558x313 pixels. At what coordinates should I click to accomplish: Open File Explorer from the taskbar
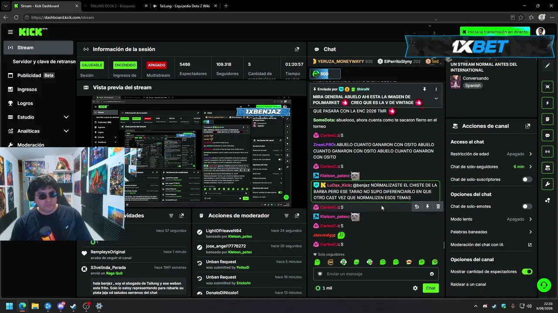click(35, 306)
